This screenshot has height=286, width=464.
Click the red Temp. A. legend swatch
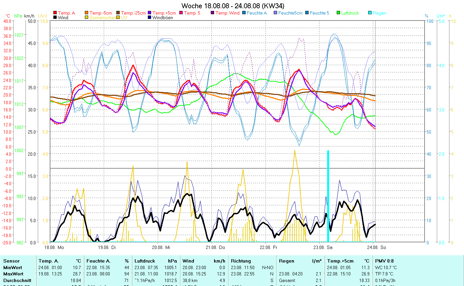[x=55, y=13]
